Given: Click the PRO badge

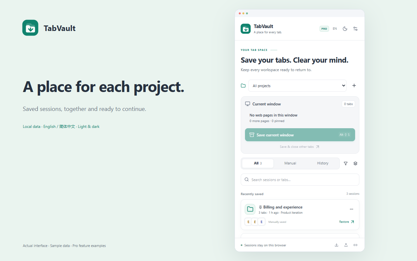Looking at the screenshot, I should 324,29.
